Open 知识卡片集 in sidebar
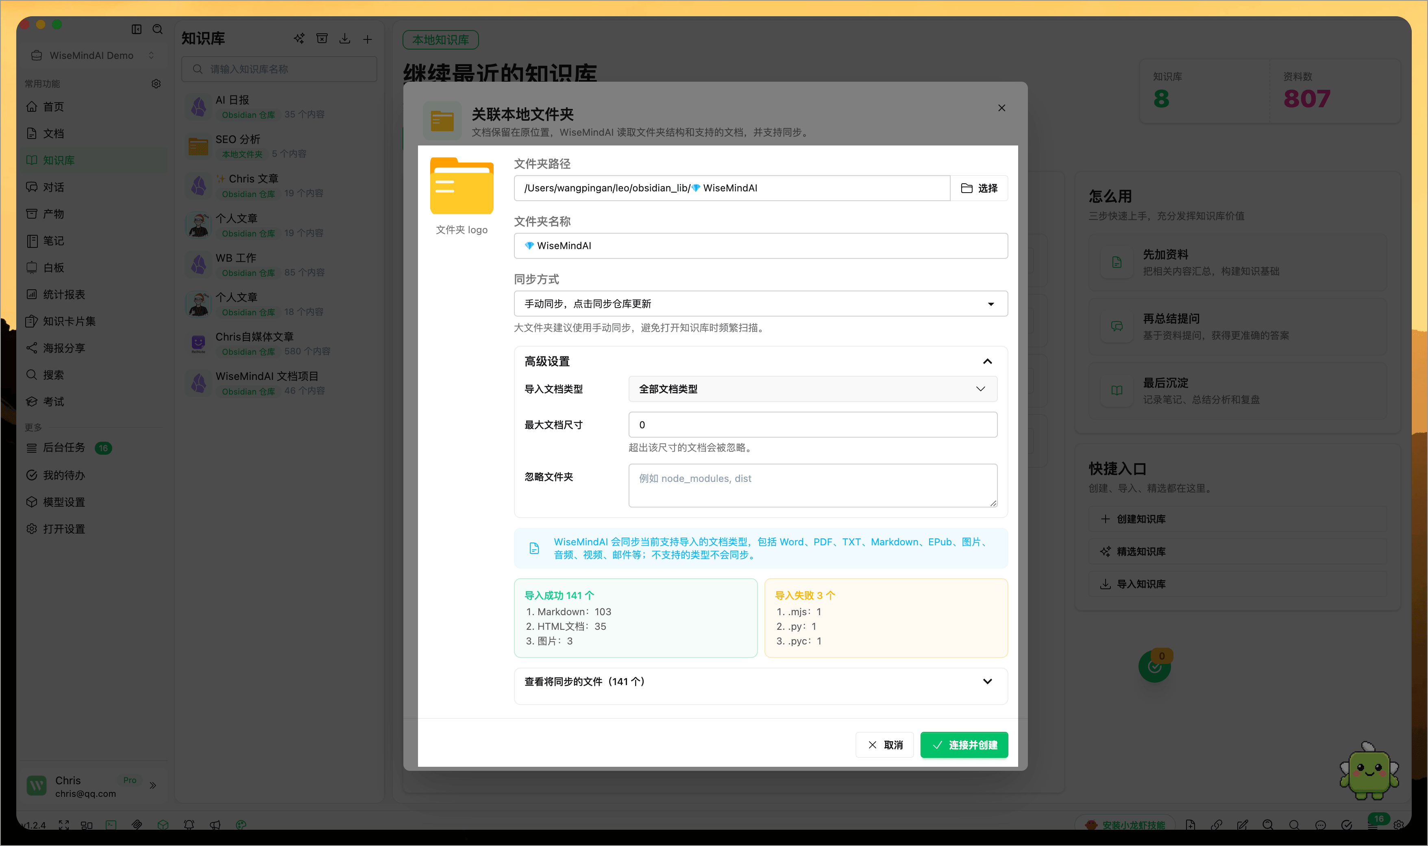1428x846 pixels. [x=93, y=321]
